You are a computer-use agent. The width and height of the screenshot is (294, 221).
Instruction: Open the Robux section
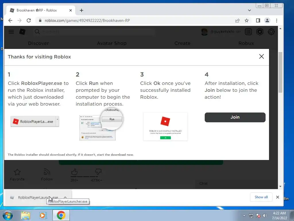coord(246,43)
